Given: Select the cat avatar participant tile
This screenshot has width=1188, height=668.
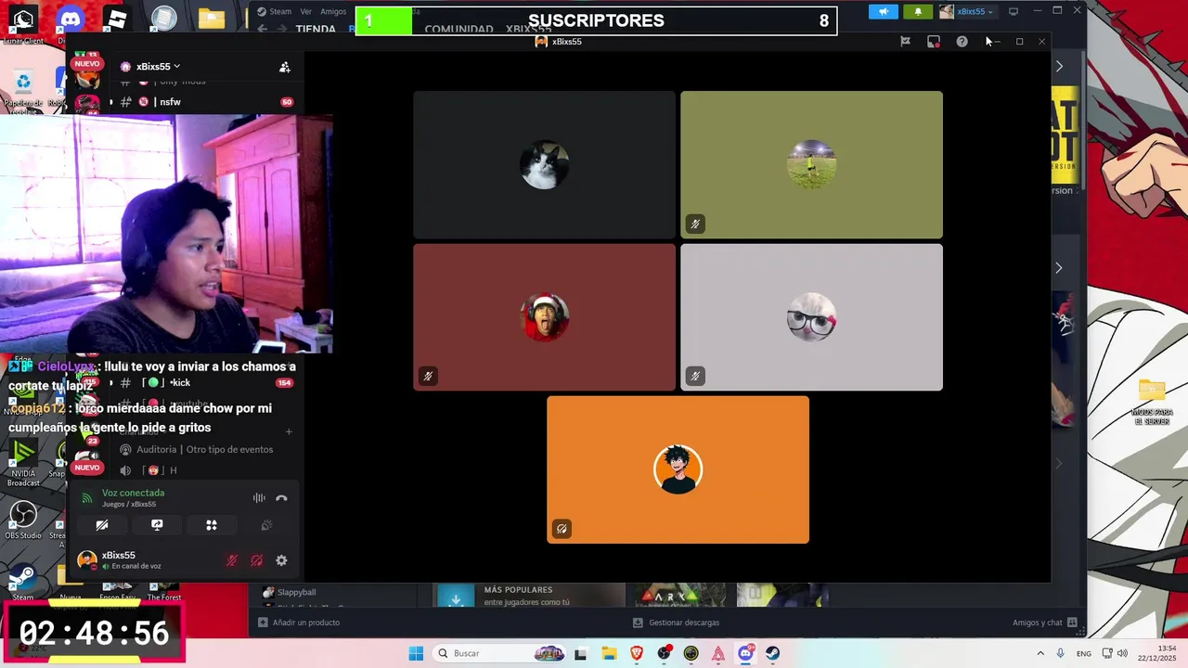Looking at the screenshot, I should [x=544, y=164].
